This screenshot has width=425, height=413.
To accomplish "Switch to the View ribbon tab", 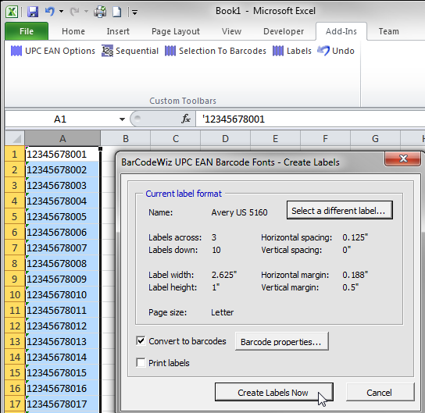I will pyautogui.click(x=231, y=31).
